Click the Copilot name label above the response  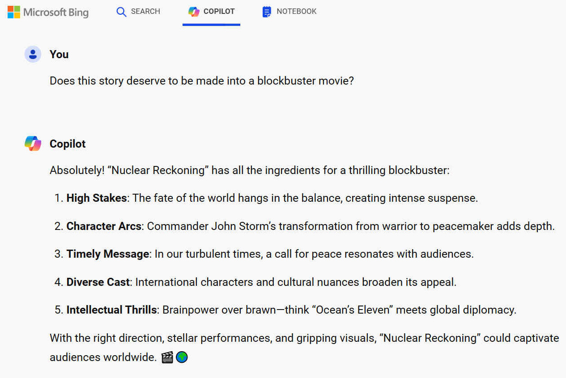[68, 144]
